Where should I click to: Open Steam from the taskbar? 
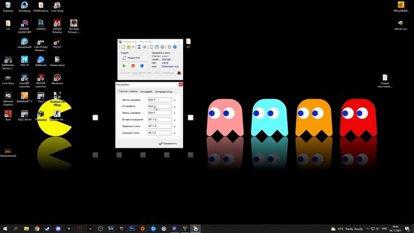tap(47, 228)
